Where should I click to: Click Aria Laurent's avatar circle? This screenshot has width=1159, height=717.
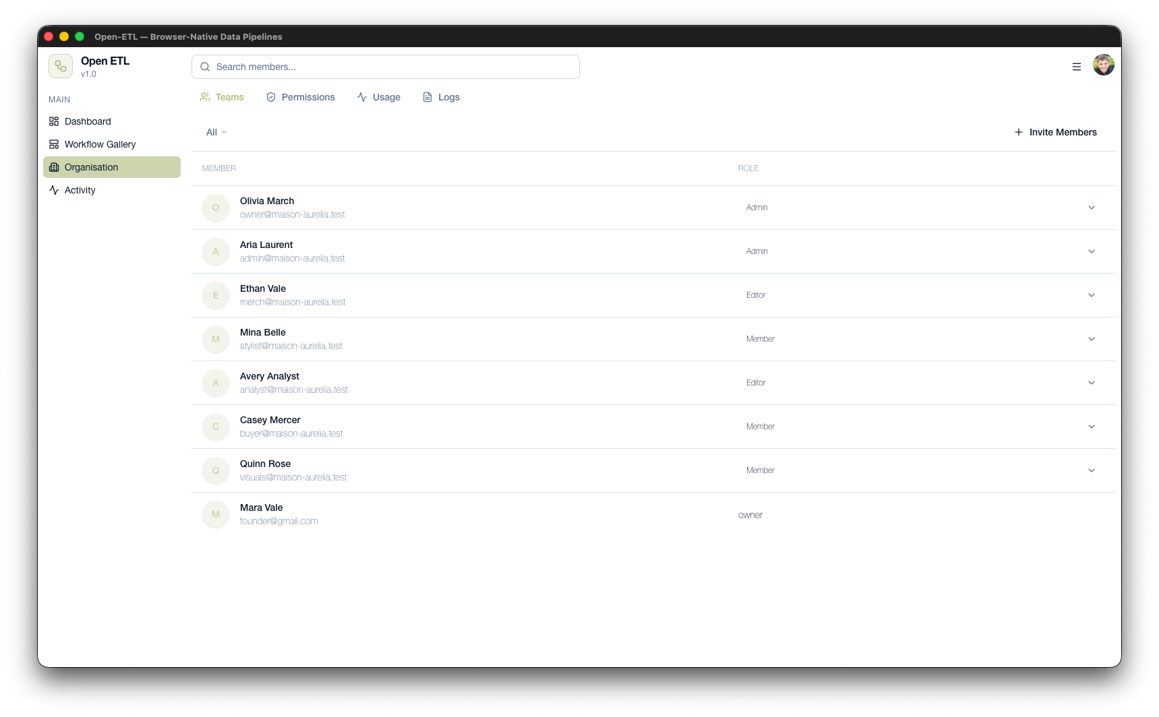coord(216,251)
